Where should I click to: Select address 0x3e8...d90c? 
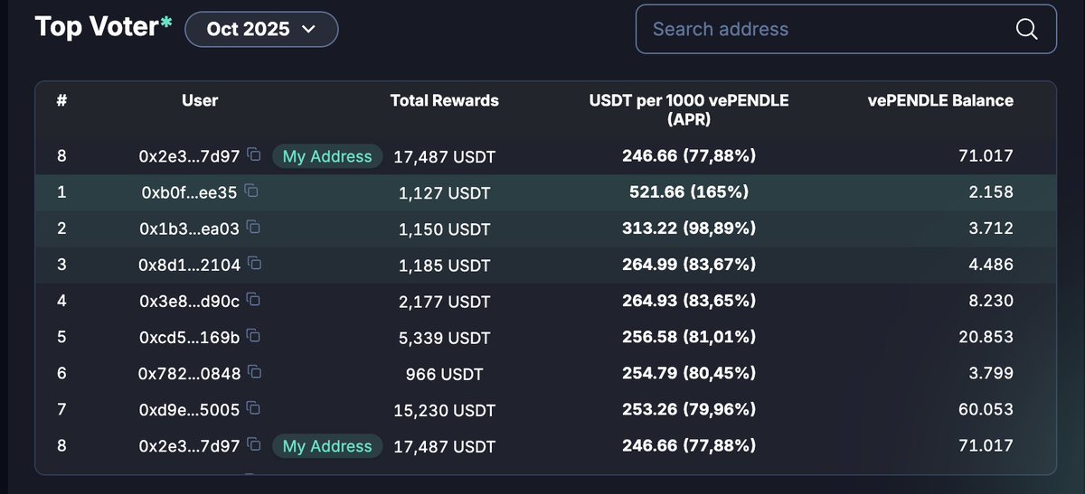tap(189, 301)
